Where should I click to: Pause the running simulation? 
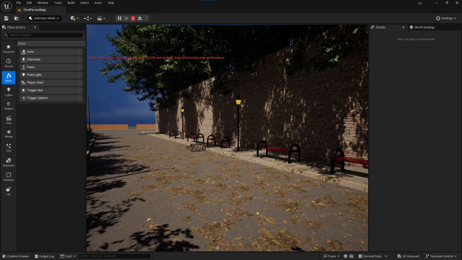[120, 18]
